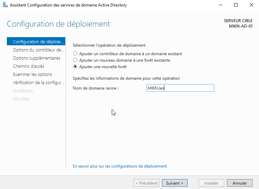The image size is (259, 189).
Task: Switch to the 'Chemins d'accès' step
Action: 28,66
